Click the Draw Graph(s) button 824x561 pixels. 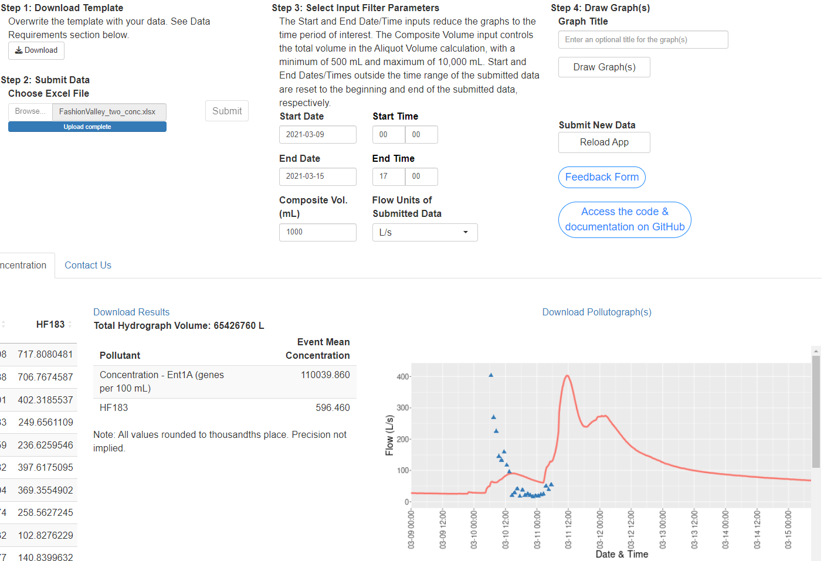[604, 67]
